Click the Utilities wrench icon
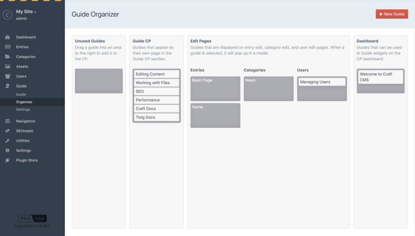 8,141
